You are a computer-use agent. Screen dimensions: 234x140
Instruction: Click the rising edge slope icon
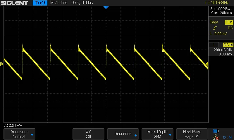click(215, 28)
